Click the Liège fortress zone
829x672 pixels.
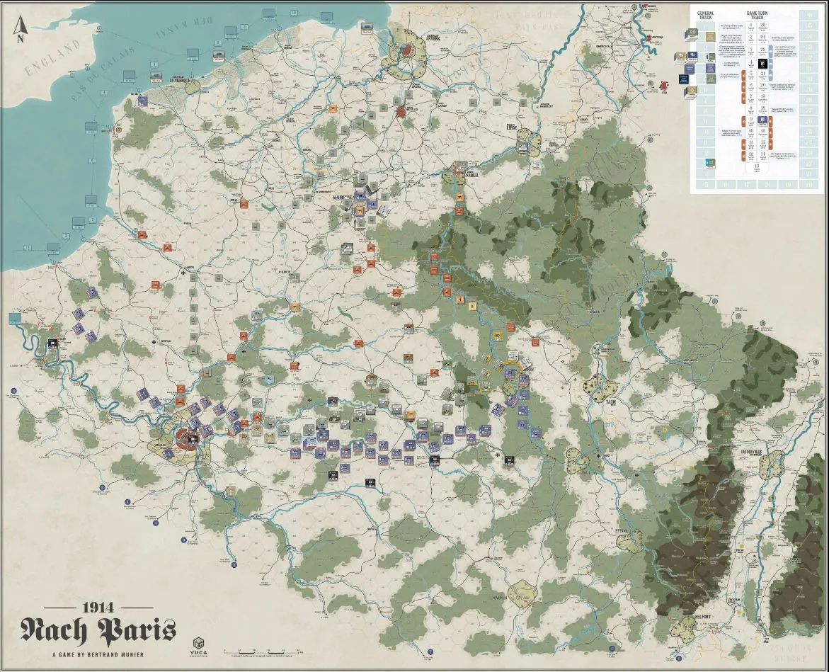(x=529, y=143)
